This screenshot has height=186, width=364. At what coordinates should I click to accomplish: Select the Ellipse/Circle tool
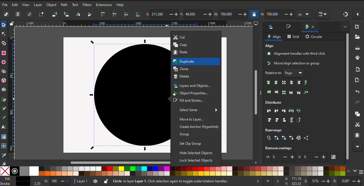[4, 62]
